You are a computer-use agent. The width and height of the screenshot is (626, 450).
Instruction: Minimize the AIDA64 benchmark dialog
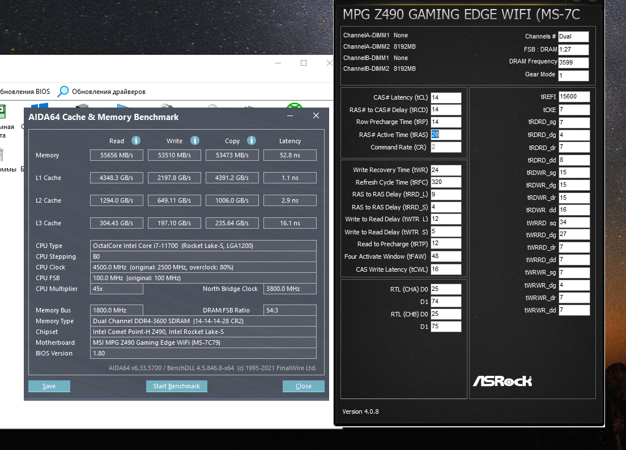pyautogui.click(x=290, y=115)
